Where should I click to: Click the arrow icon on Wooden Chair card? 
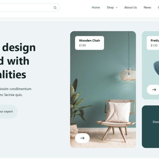pyautogui.click(x=82, y=138)
